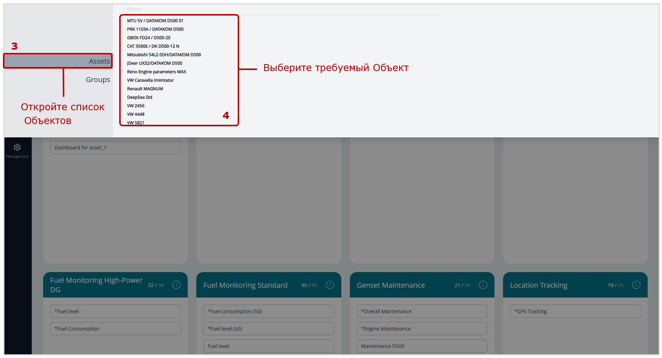This screenshot has width=662, height=358.
Task: Select *Overall Maintenance dashboard
Action: [x=422, y=311]
